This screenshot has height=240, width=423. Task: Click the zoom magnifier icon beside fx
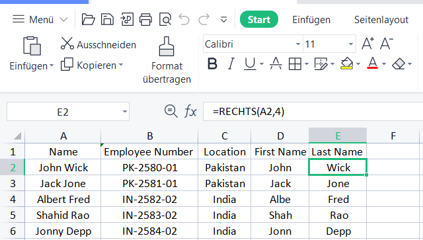[171, 111]
